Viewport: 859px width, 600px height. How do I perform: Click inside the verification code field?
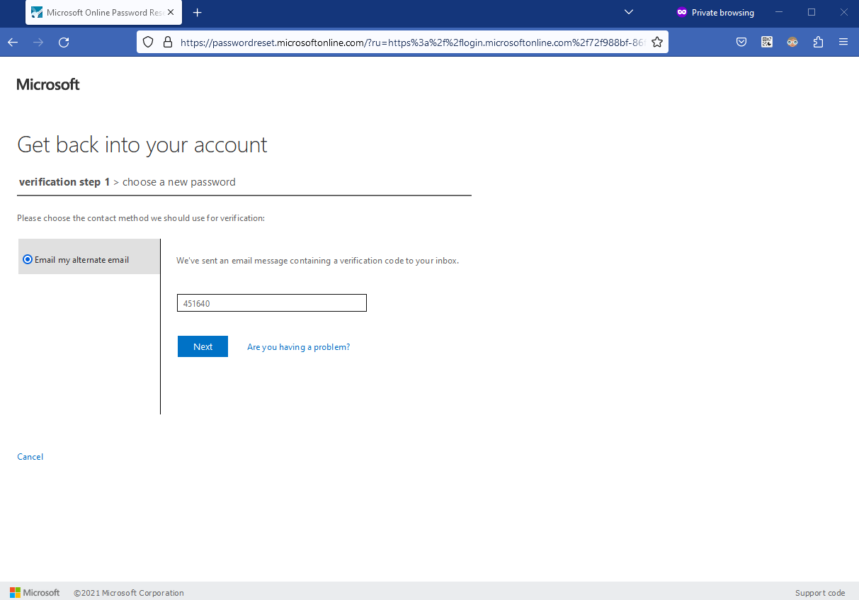click(271, 302)
